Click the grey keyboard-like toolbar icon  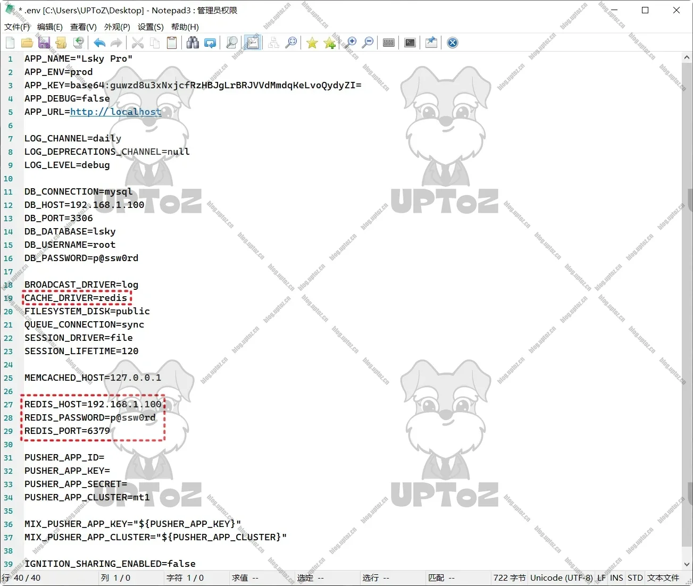[389, 43]
